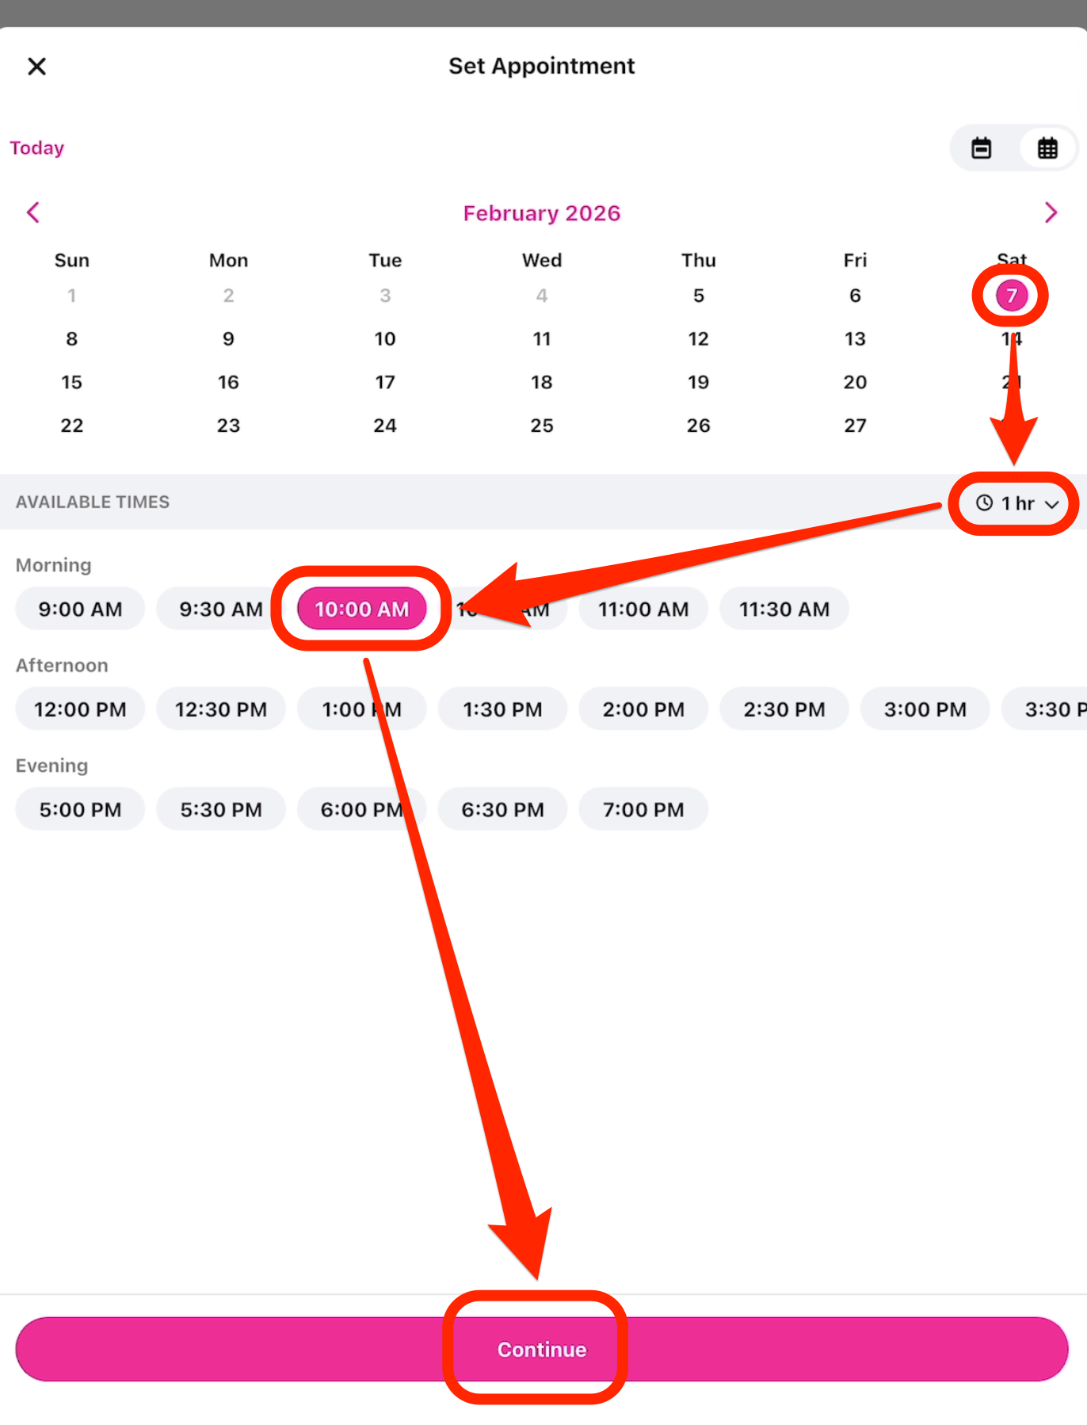Select February 7 on the calendar

point(1011,296)
